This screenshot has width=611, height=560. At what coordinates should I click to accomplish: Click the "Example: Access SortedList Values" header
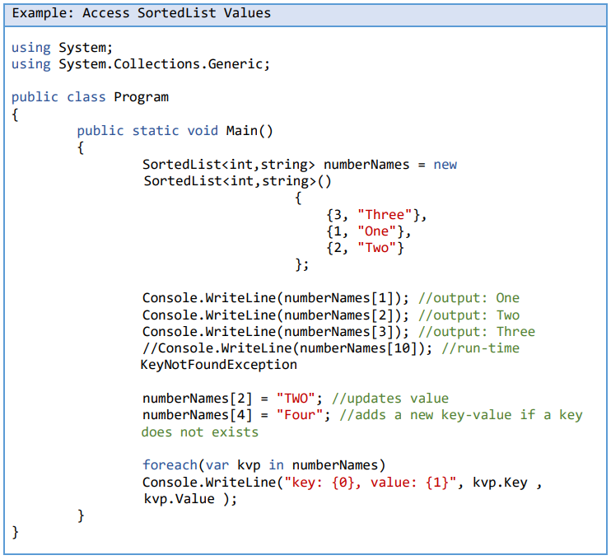pos(142,13)
